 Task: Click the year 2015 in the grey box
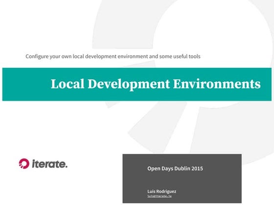(197, 168)
